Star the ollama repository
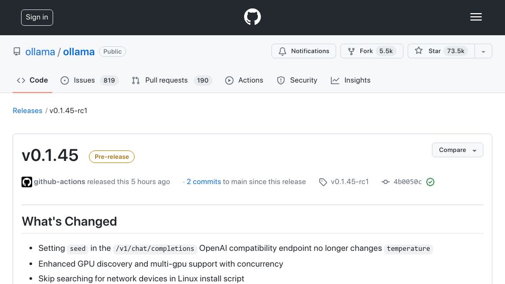This screenshot has height=284, width=505. [x=441, y=51]
